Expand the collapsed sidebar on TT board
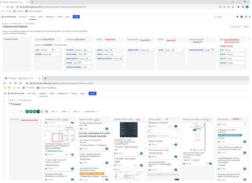 click(4, 101)
